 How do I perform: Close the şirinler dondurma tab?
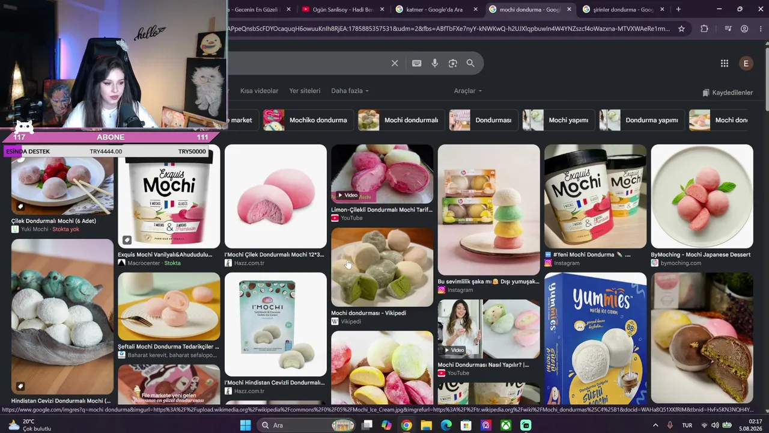663,9
